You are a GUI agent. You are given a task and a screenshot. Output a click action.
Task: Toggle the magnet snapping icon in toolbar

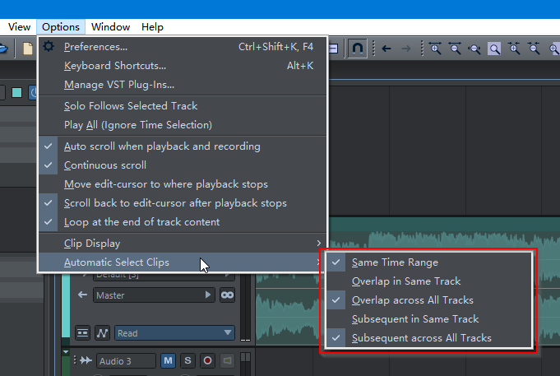(x=358, y=49)
